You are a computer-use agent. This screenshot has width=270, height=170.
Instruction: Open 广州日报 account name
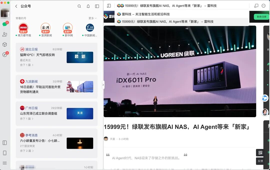[x=31, y=108]
